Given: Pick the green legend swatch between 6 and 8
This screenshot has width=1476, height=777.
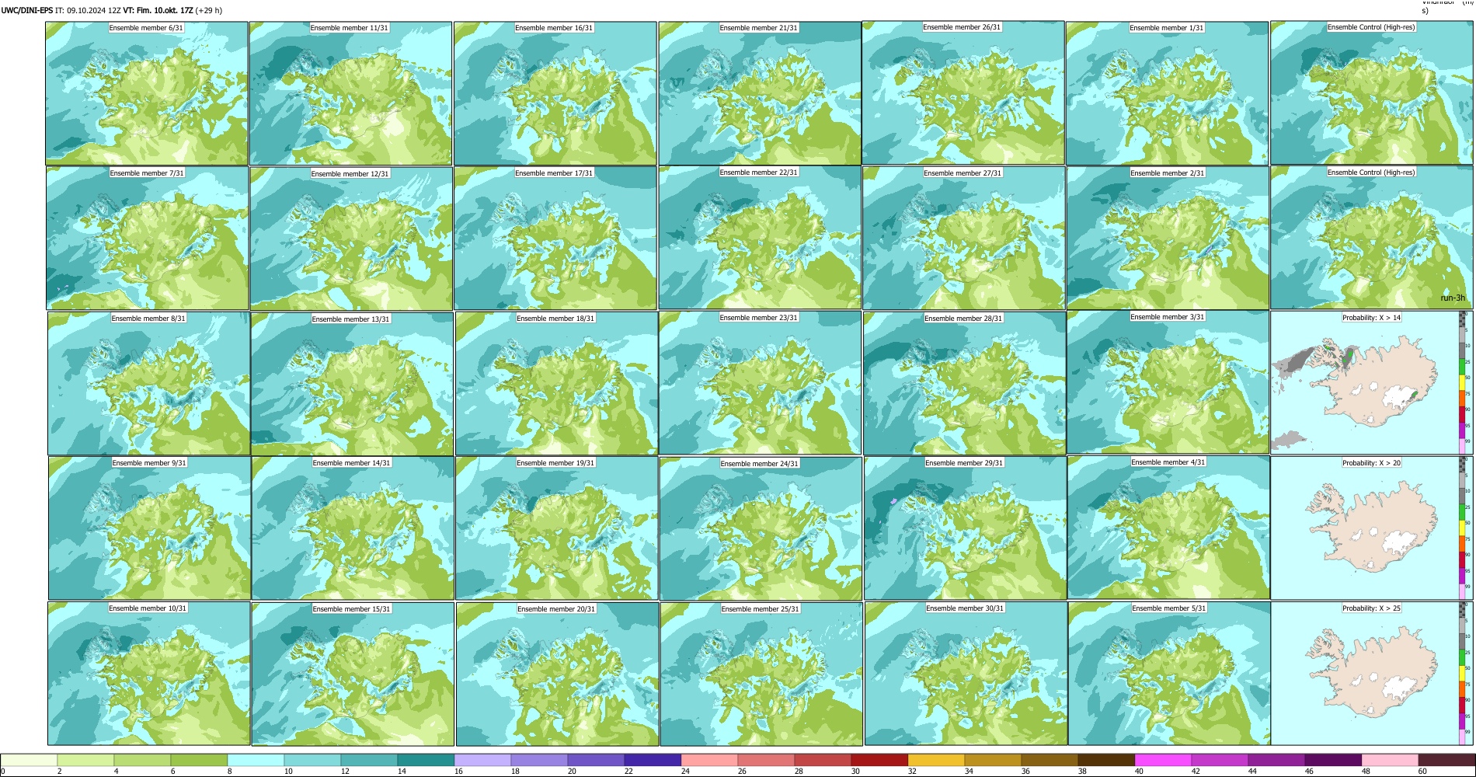Looking at the screenshot, I should click(x=199, y=760).
